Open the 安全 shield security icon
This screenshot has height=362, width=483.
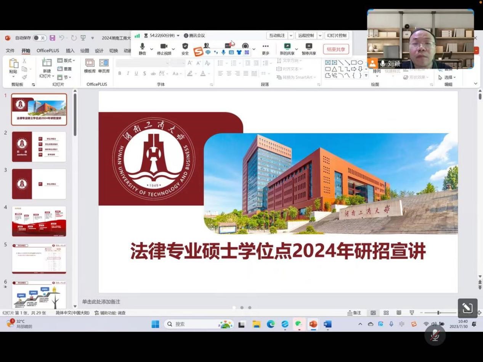185,46
